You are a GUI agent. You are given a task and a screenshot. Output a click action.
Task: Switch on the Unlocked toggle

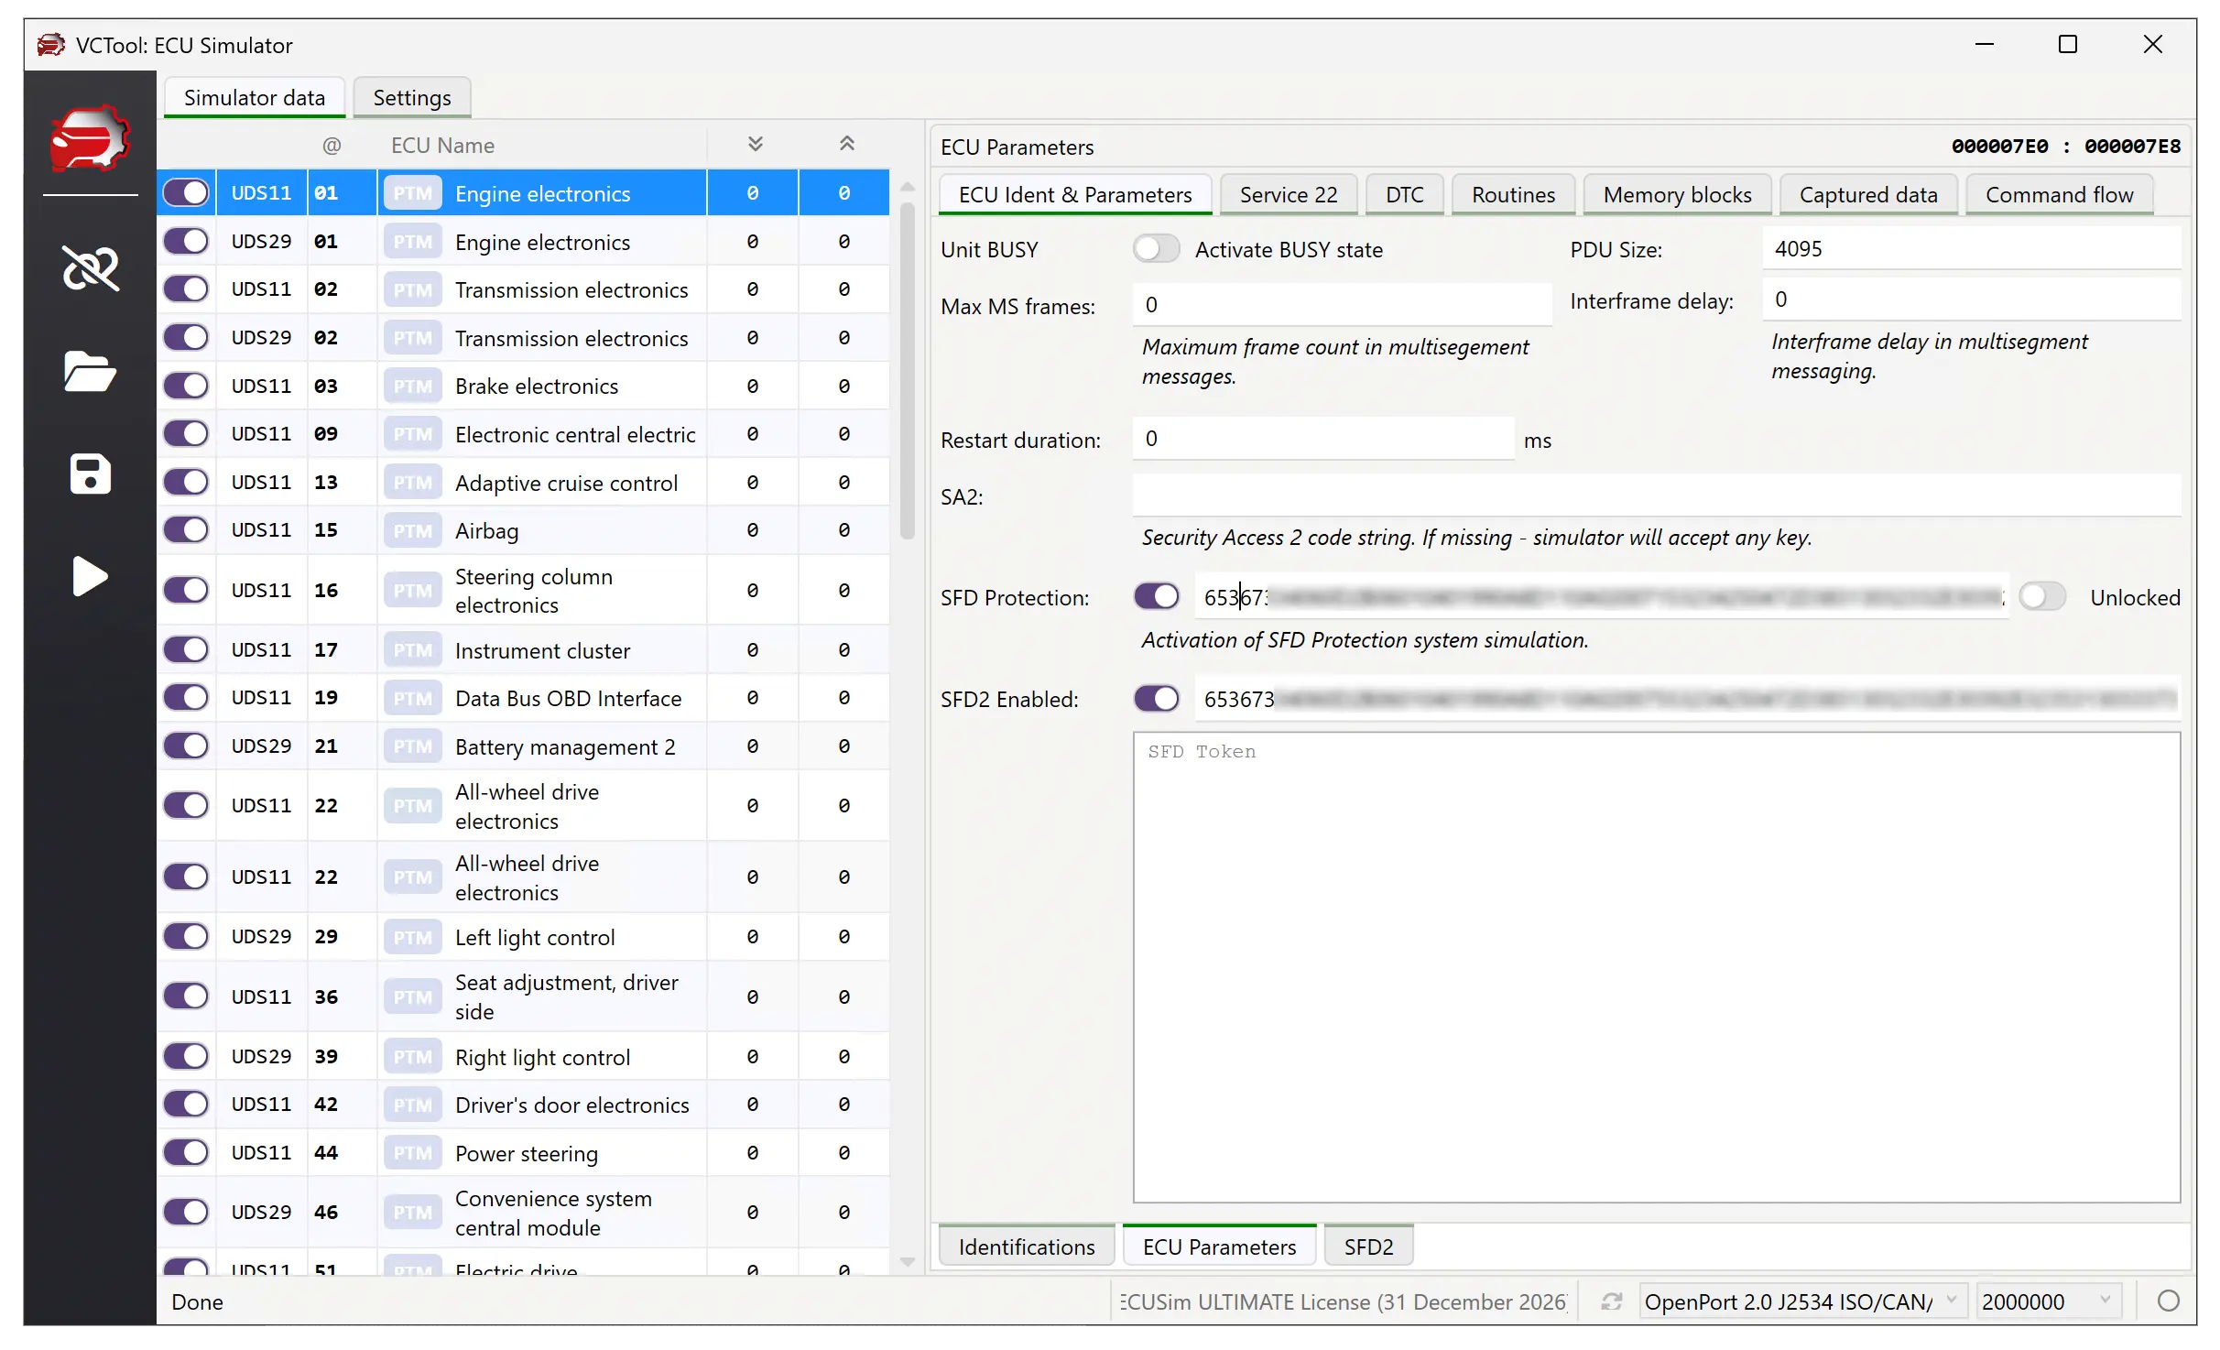pos(2041,597)
